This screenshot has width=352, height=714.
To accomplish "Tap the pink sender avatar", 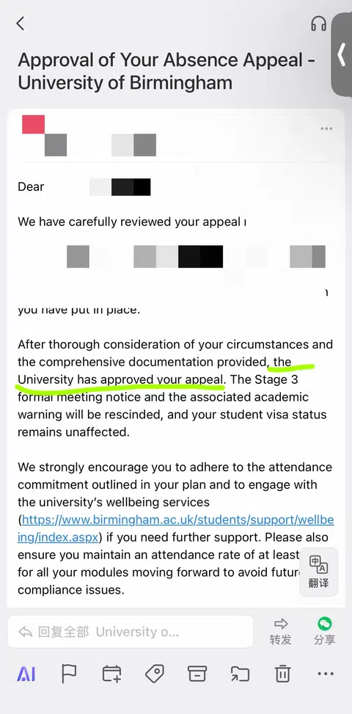I will [33, 124].
